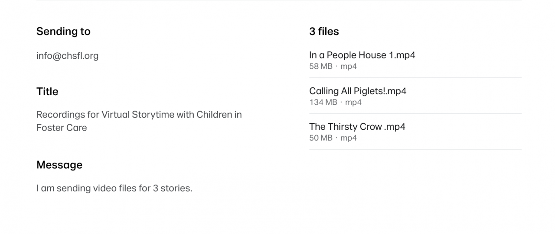The image size is (555, 234).
Task: Click the 3 files heading
Action: pyautogui.click(x=324, y=32)
